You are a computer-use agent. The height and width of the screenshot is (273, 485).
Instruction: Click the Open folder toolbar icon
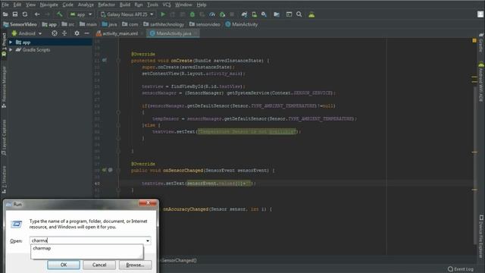(x=5, y=14)
